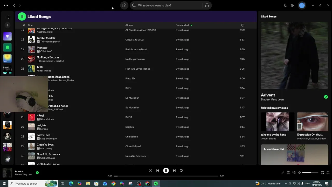Expand Your Library sidebar icon
Viewport: 332px width, 187px height.
[7, 17]
